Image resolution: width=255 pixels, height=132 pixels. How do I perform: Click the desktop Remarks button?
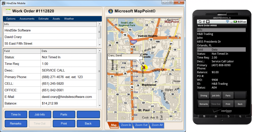point(16,124)
